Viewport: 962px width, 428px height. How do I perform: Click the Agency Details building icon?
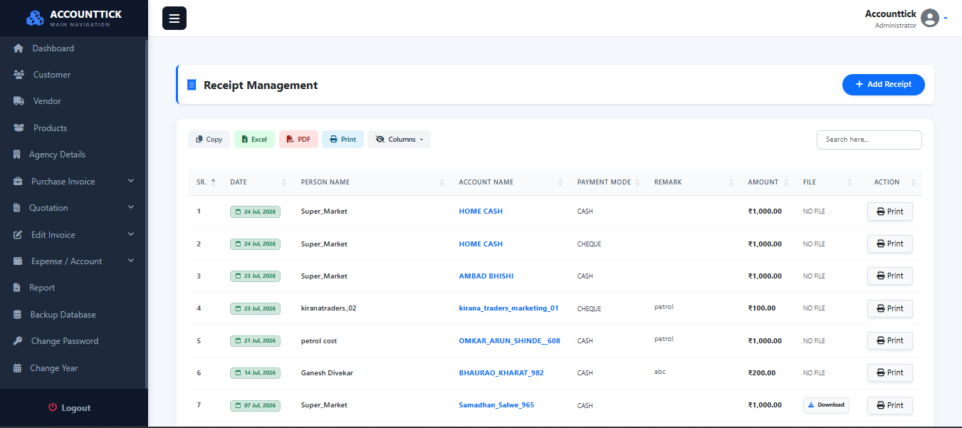pyautogui.click(x=17, y=155)
